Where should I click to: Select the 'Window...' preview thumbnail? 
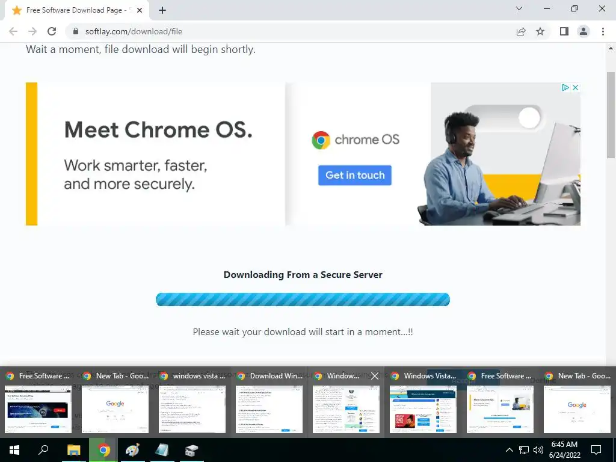click(x=346, y=408)
